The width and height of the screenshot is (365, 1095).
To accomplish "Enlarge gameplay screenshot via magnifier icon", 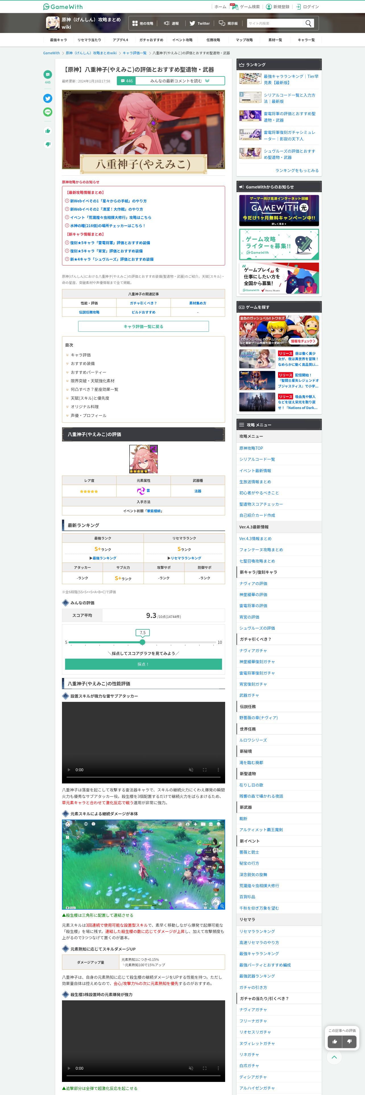I will coord(221,906).
